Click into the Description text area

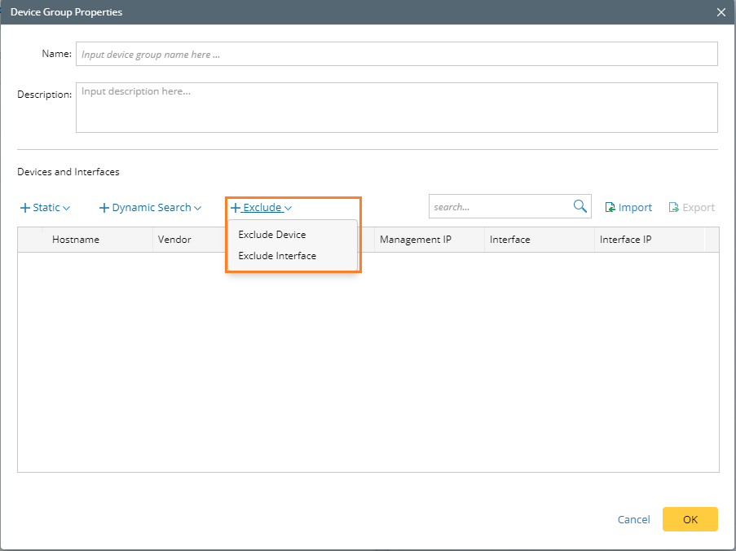(x=396, y=107)
